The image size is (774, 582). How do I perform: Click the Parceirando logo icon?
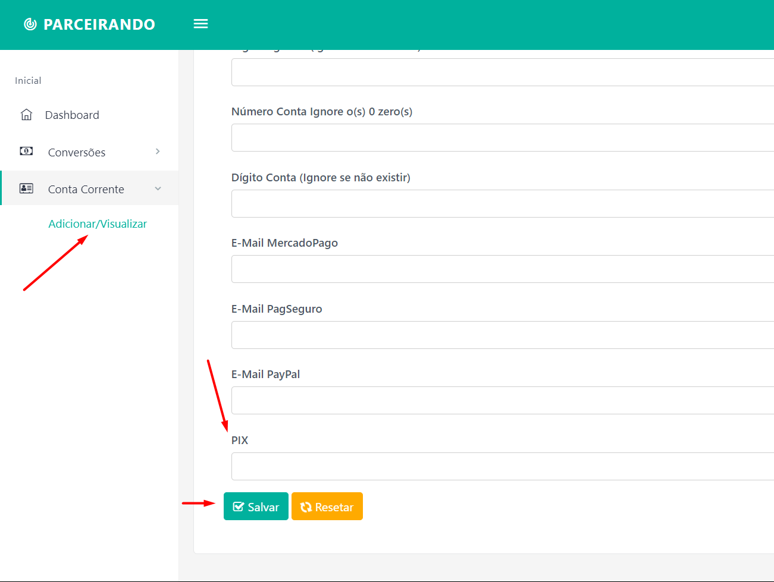coord(30,24)
